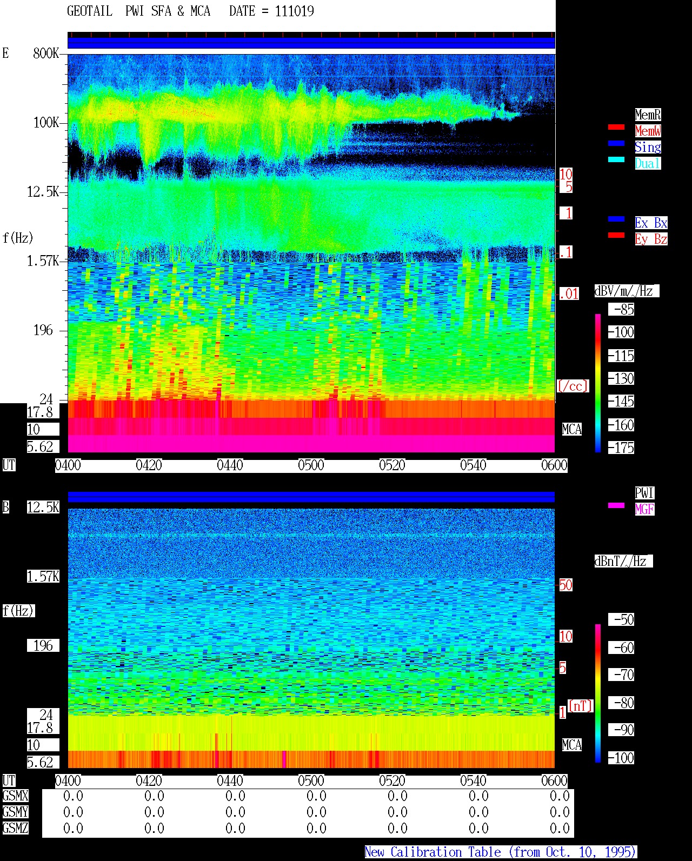Select the blue Ex Bx legend marker
692x861 pixels.
point(616,219)
